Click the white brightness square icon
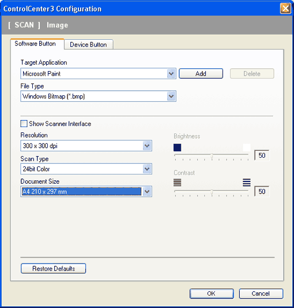 [x=247, y=147]
